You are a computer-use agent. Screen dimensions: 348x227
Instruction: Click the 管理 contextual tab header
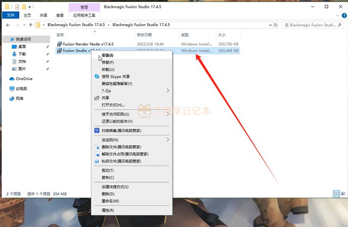84,7
